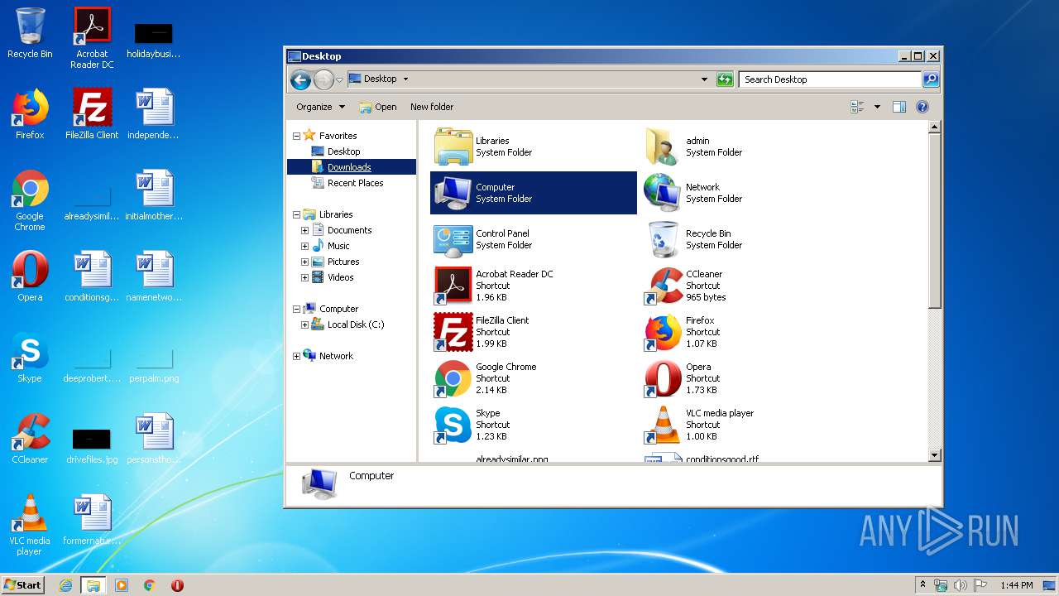Image resolution: width=1059 pixels, height=596 pixels.
Task: Show hidden system tray icons
Action: pos(923,585)
